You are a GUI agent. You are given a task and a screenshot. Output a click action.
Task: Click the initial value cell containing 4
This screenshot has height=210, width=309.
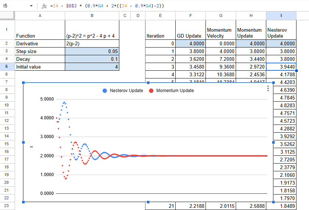click(92, 67)
